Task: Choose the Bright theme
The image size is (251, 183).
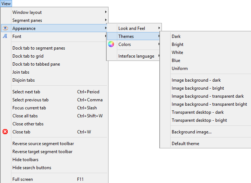Action: (178, 44)
